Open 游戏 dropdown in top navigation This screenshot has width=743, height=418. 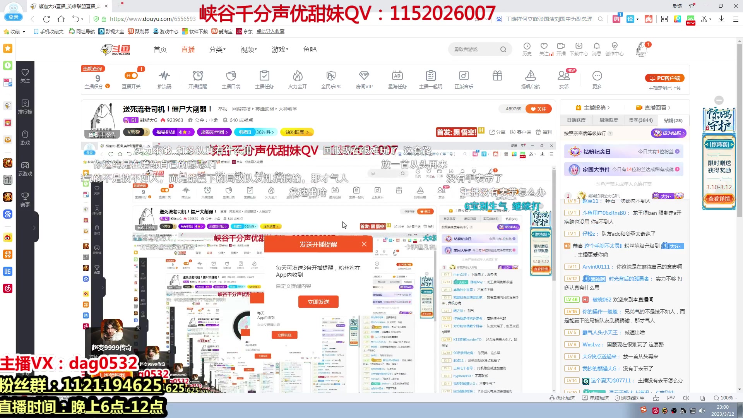(280, 50)
